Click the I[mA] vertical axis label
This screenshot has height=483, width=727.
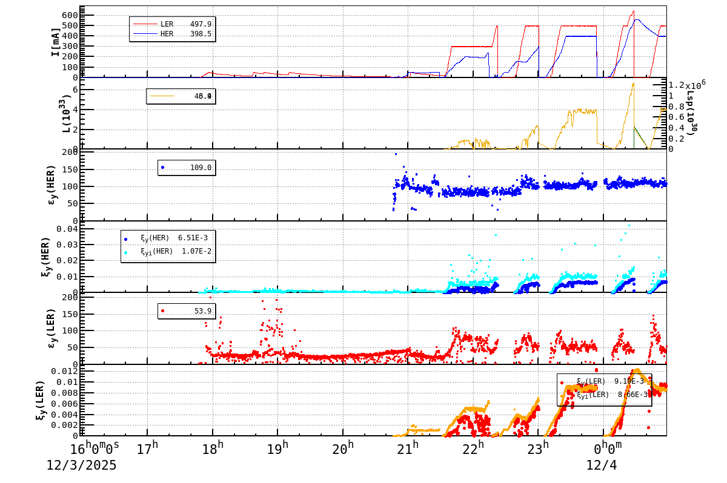(x=56, y=42)
